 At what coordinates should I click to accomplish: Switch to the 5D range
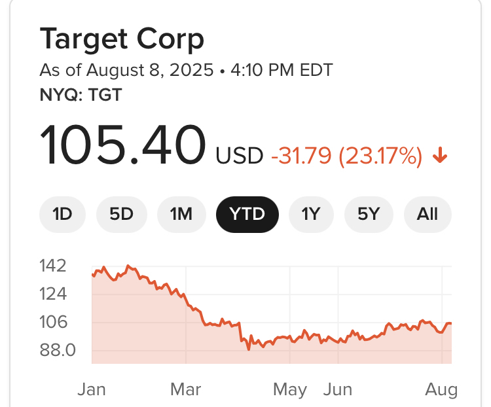coord(121,214)
